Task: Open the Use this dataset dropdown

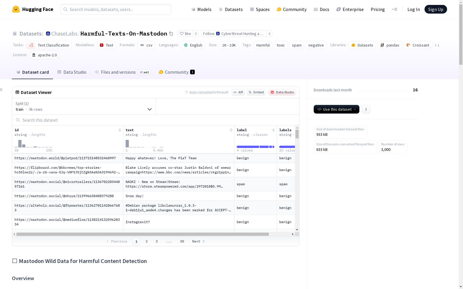Action: (337, 109)
